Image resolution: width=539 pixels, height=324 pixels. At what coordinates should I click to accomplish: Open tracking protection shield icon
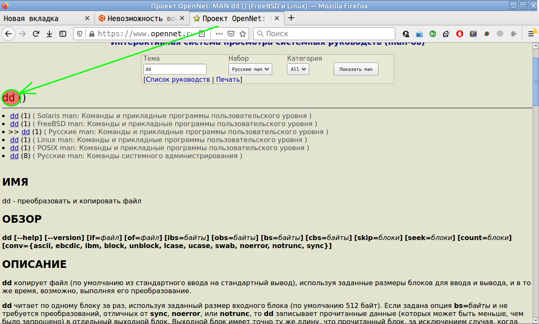pyautogui.click(x=80, y=34)
